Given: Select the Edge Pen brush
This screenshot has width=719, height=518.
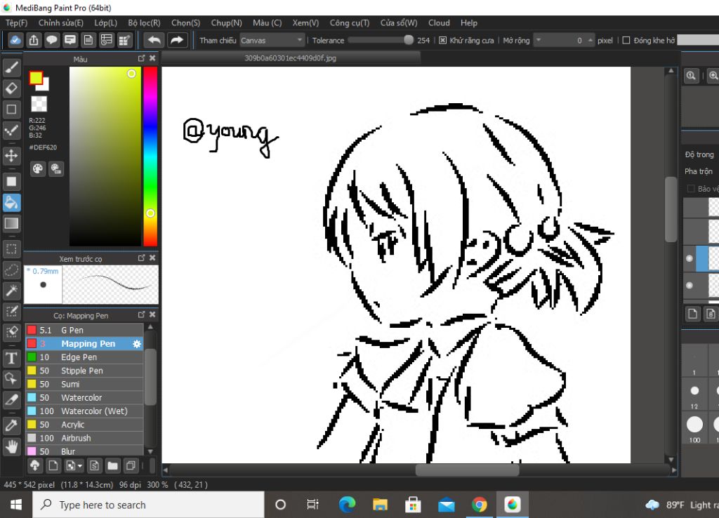Looking at the screenshot, I should pos(85,357).
